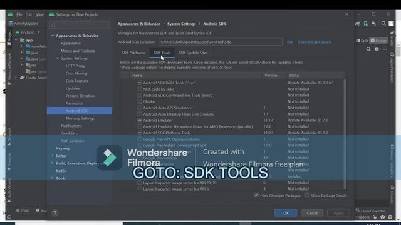Click the app module folder icon
401x225 pixels.
23,40
